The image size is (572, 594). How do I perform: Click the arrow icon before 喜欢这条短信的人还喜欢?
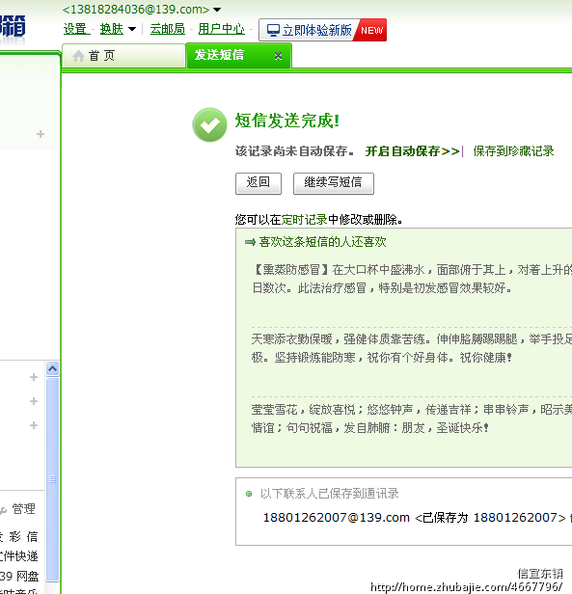(250, 242)
